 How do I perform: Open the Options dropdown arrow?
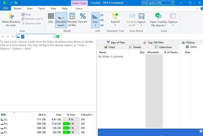173,26
